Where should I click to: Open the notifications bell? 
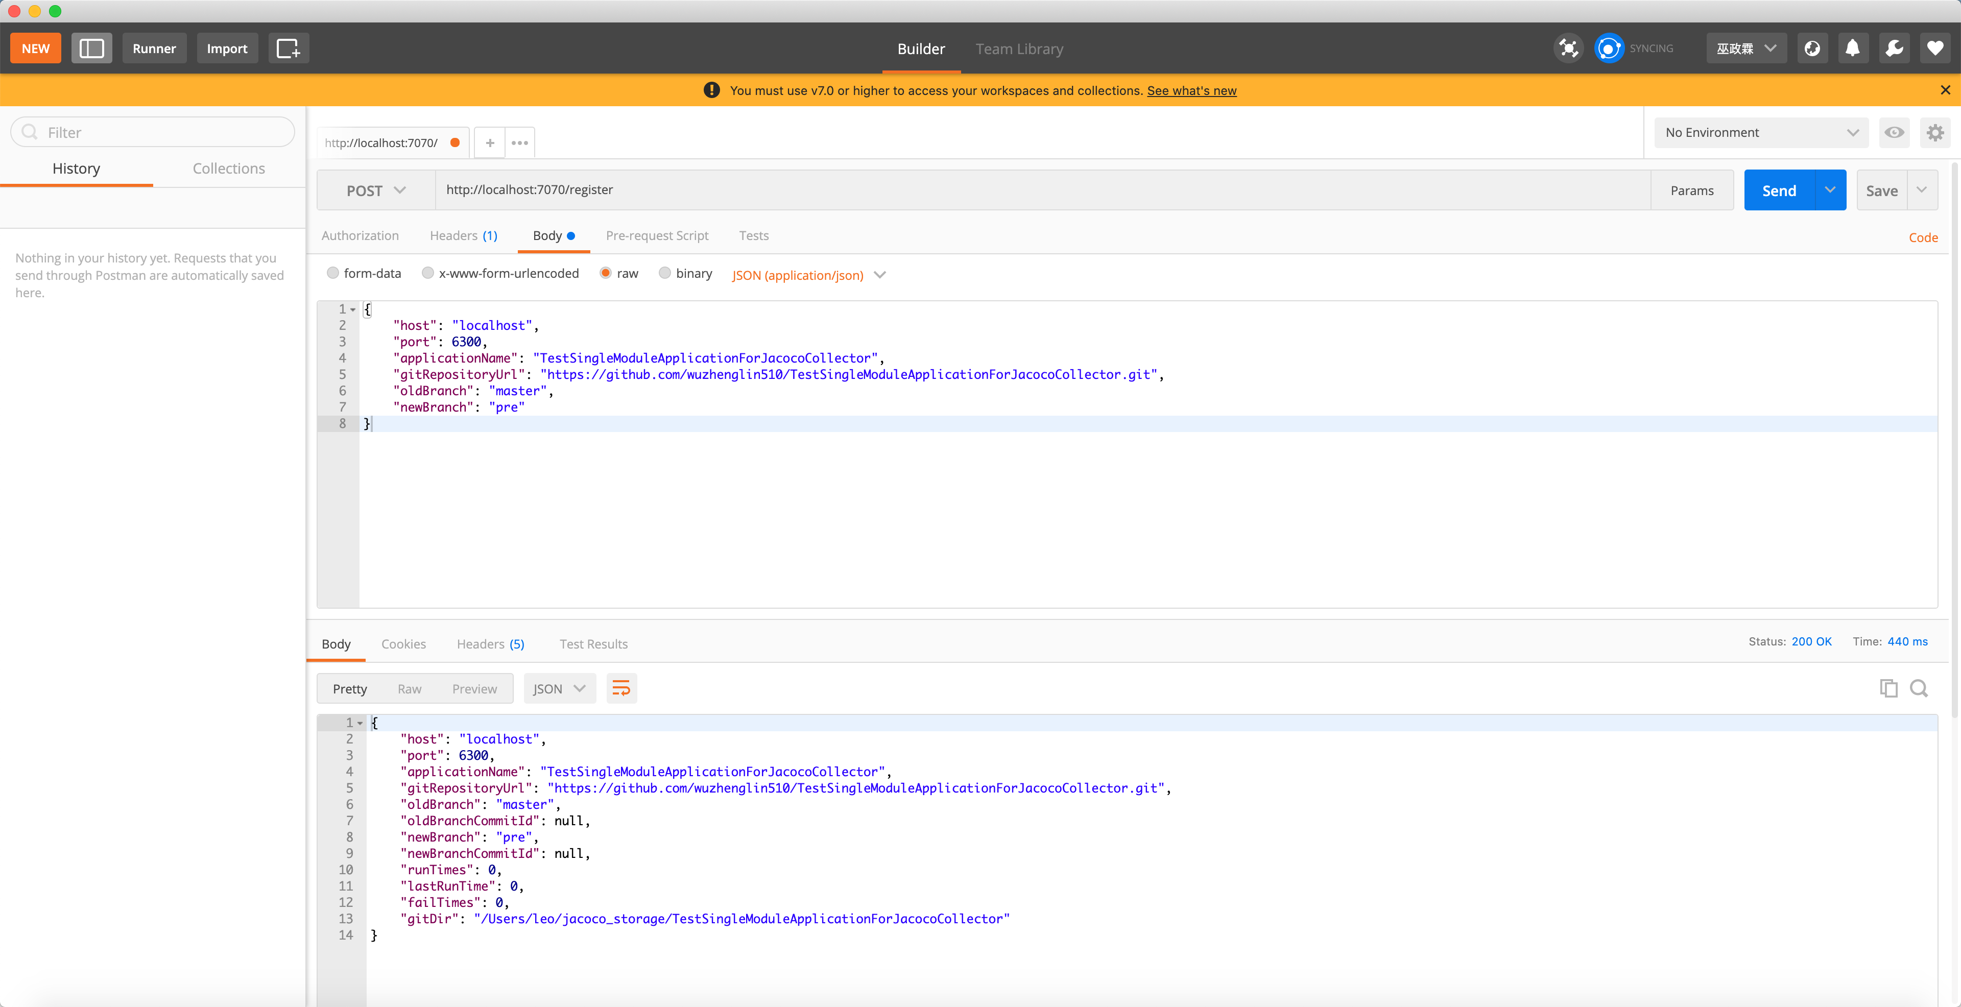click(x=1853, y=48)
